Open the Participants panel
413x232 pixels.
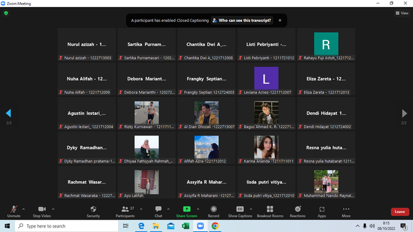click(125, 211)
